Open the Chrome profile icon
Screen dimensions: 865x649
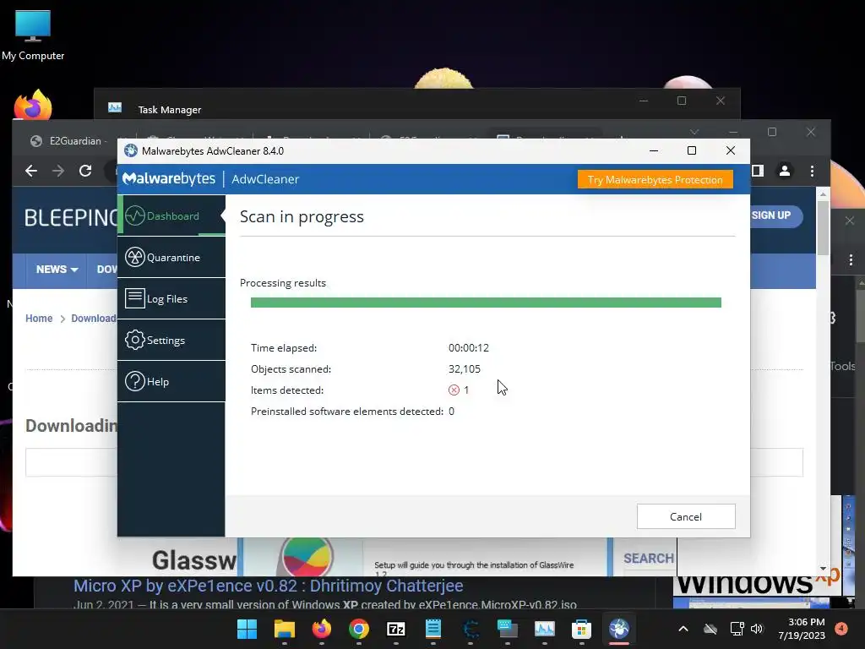(x=785, y=171)
